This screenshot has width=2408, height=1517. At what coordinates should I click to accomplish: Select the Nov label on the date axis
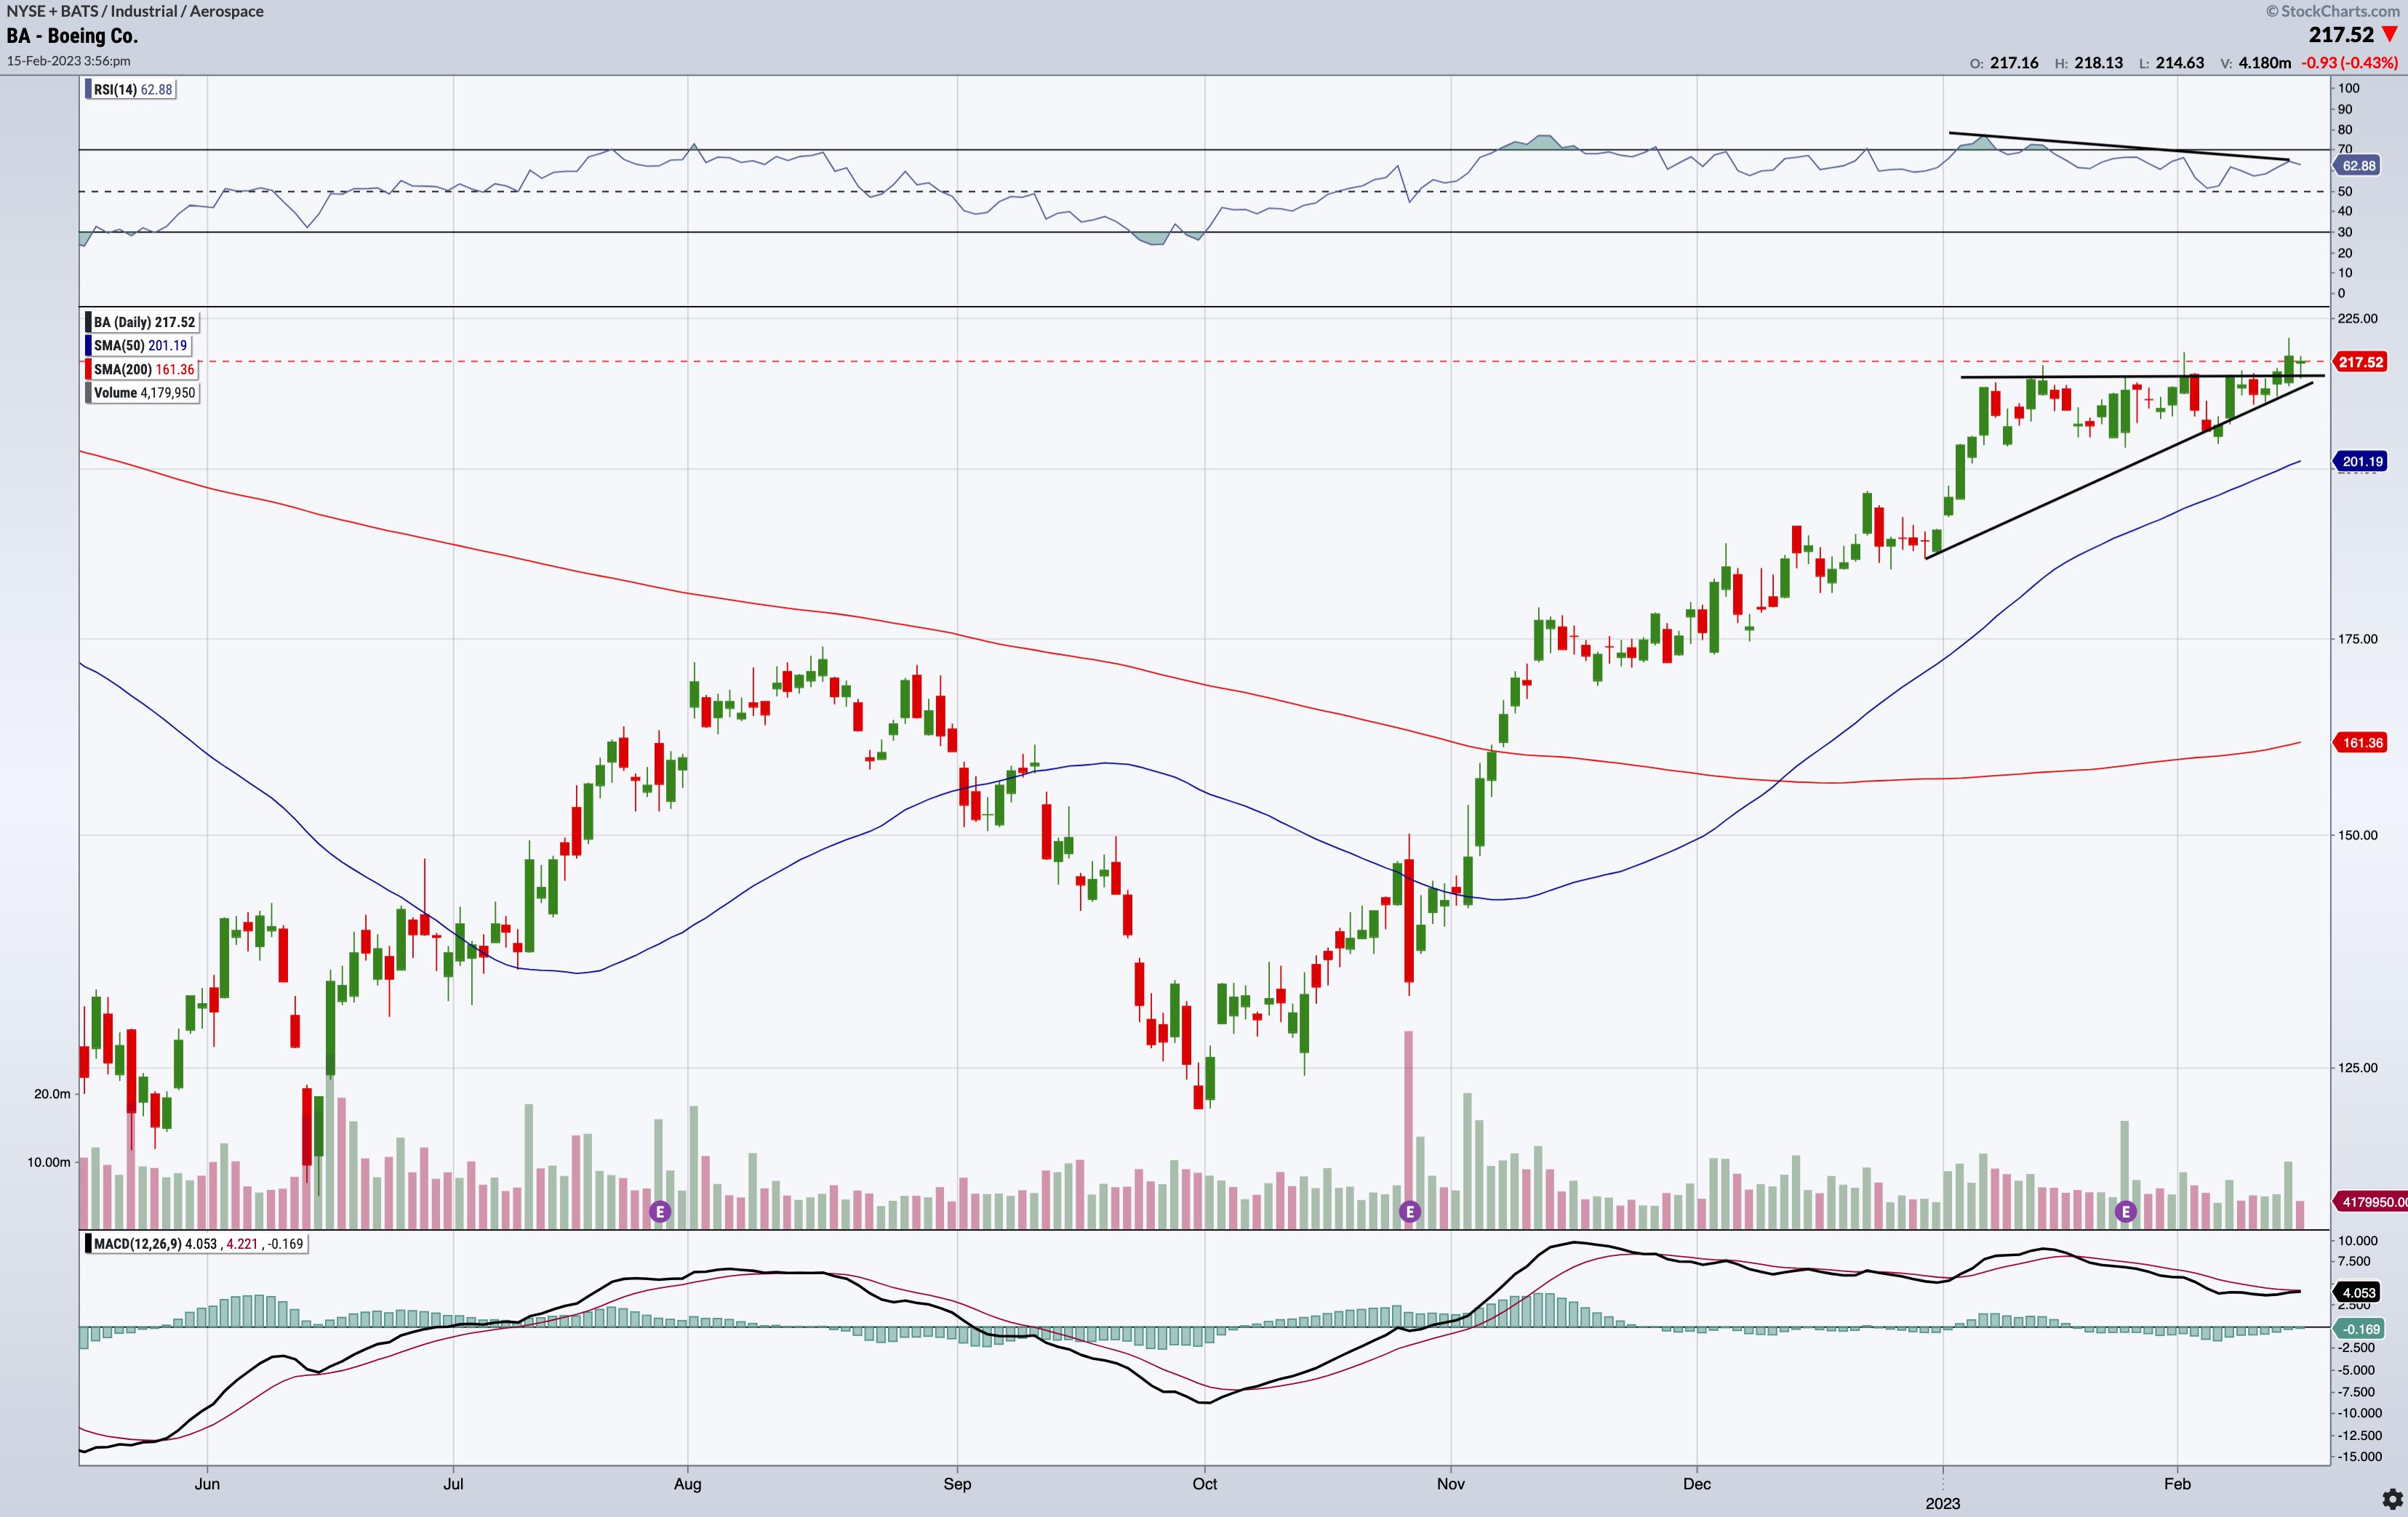1450,1484
